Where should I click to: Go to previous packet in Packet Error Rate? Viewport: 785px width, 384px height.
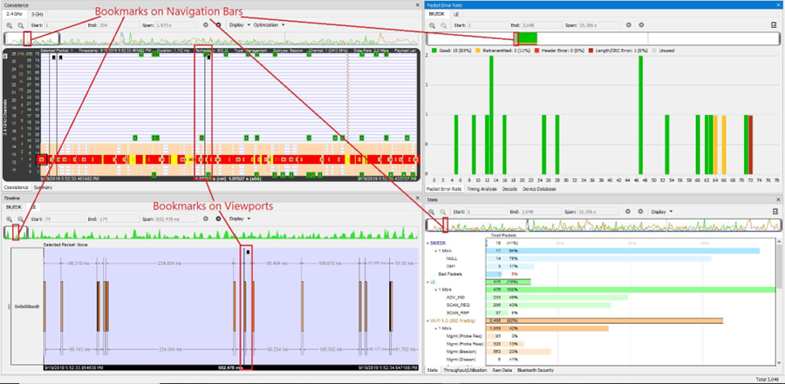[x=628, y=24]
